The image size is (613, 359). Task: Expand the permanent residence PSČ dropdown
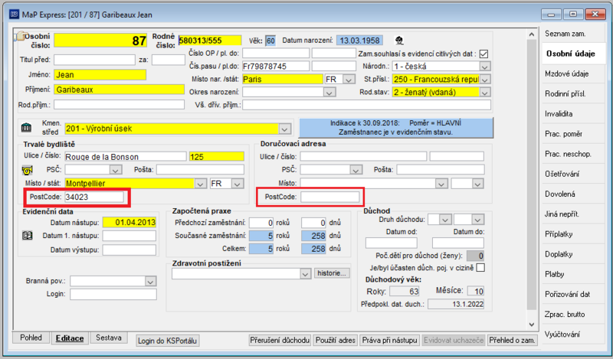(x=116, y=170)
